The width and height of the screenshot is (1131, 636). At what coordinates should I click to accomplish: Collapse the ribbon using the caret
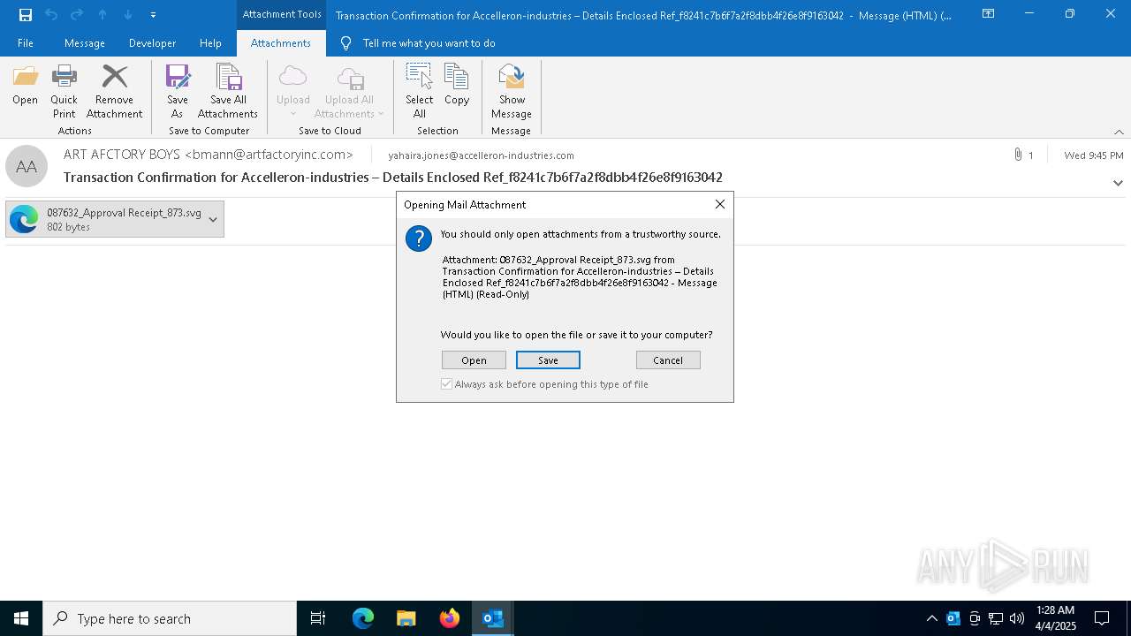click(1119, 132)
